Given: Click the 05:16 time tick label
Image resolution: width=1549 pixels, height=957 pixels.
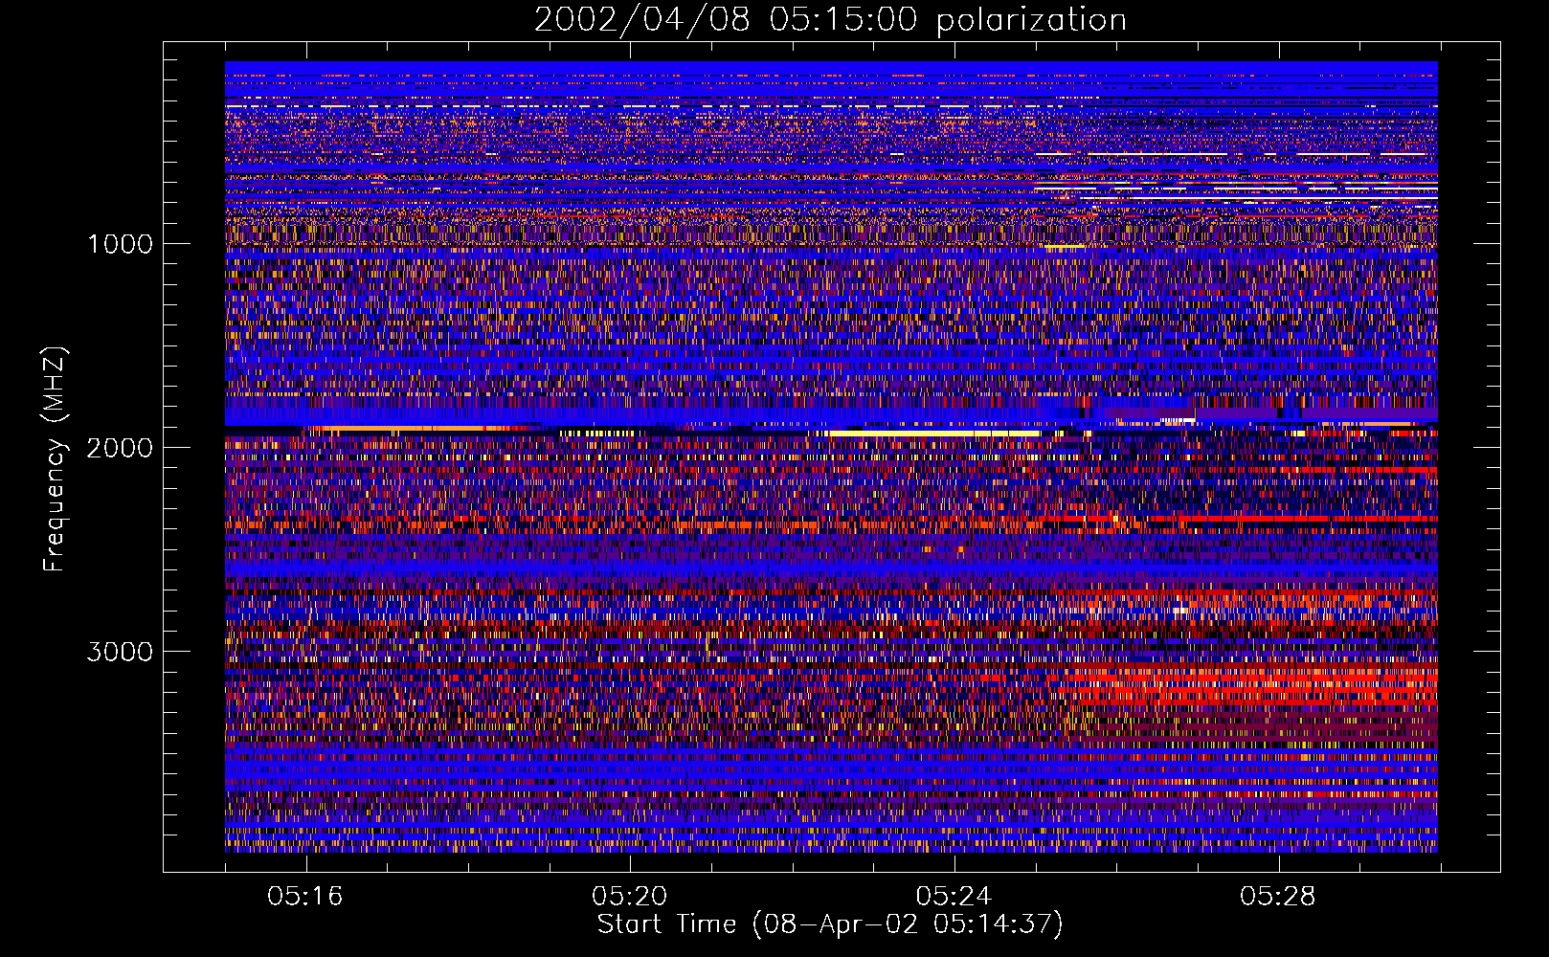Looking at the screenshot, I should click(305, 897).
